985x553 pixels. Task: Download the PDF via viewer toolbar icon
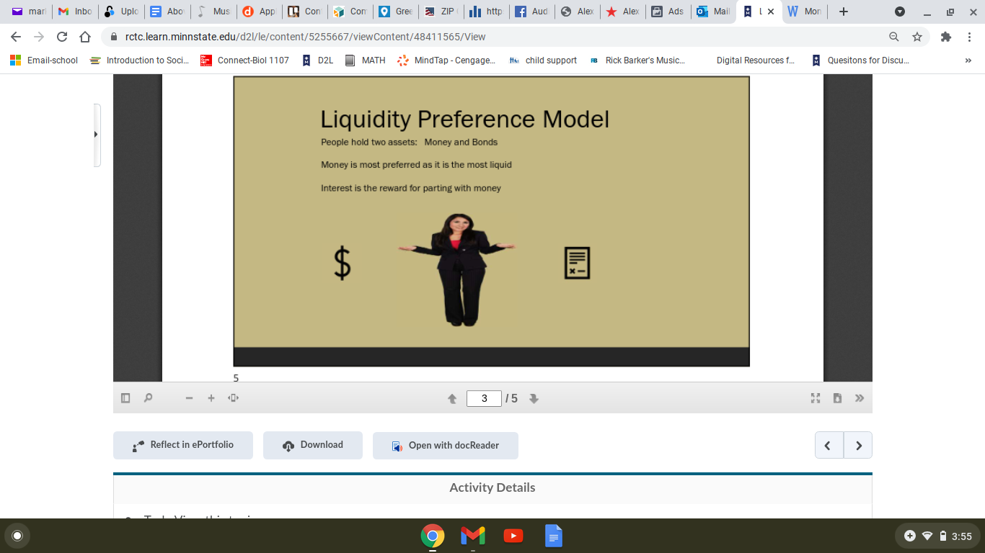tap(837, 397)
